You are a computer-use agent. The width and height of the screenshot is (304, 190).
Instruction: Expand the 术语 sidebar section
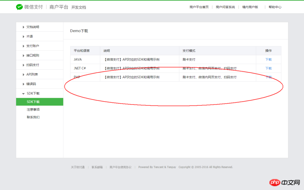click(29, 36)
